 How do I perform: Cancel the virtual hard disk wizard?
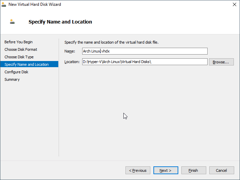(221, 170)
